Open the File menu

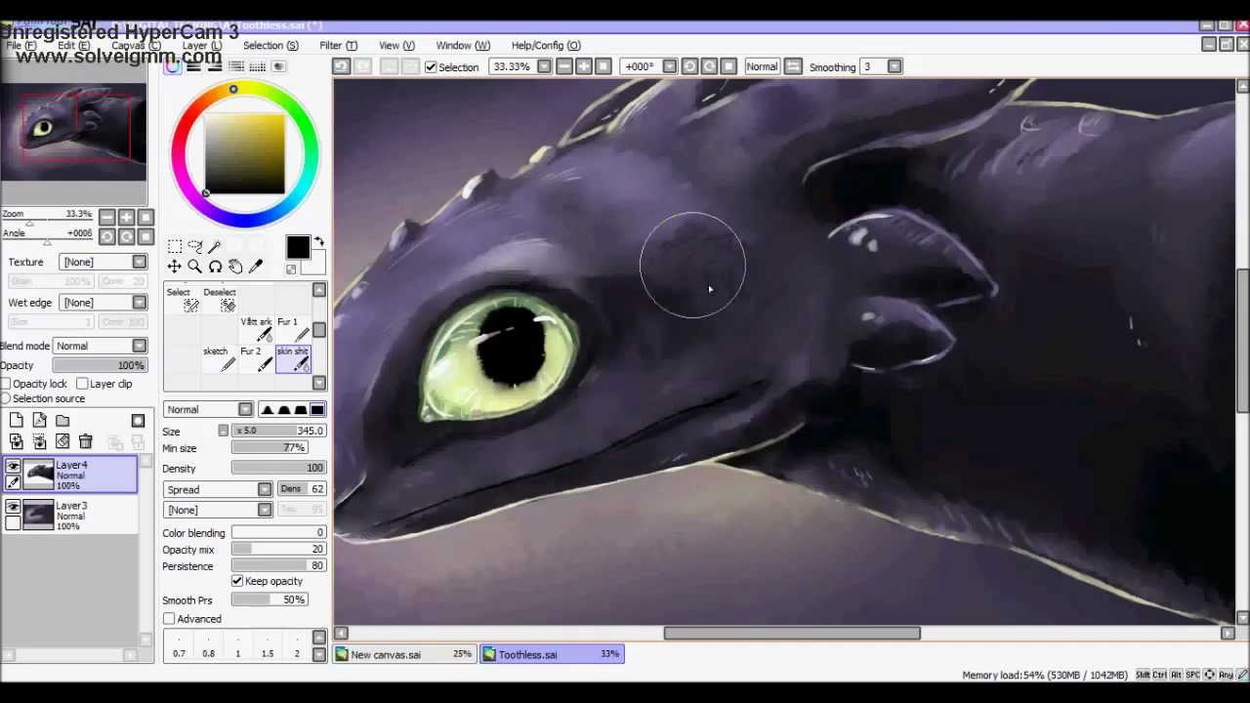21,45
